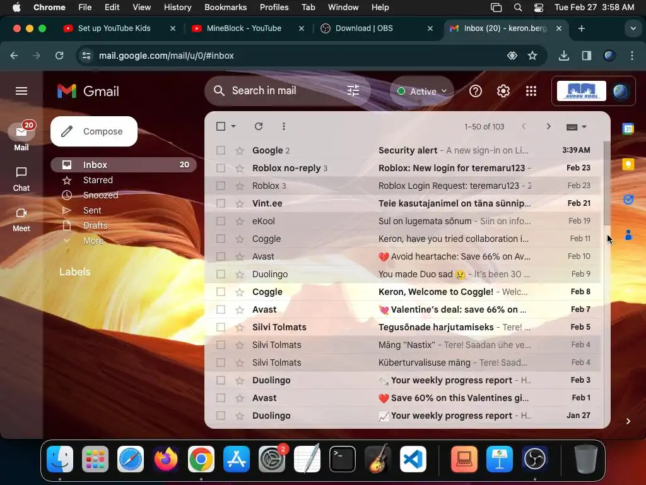Open Gmail Support help icon
646x485 pixels.
coord(476,91)
